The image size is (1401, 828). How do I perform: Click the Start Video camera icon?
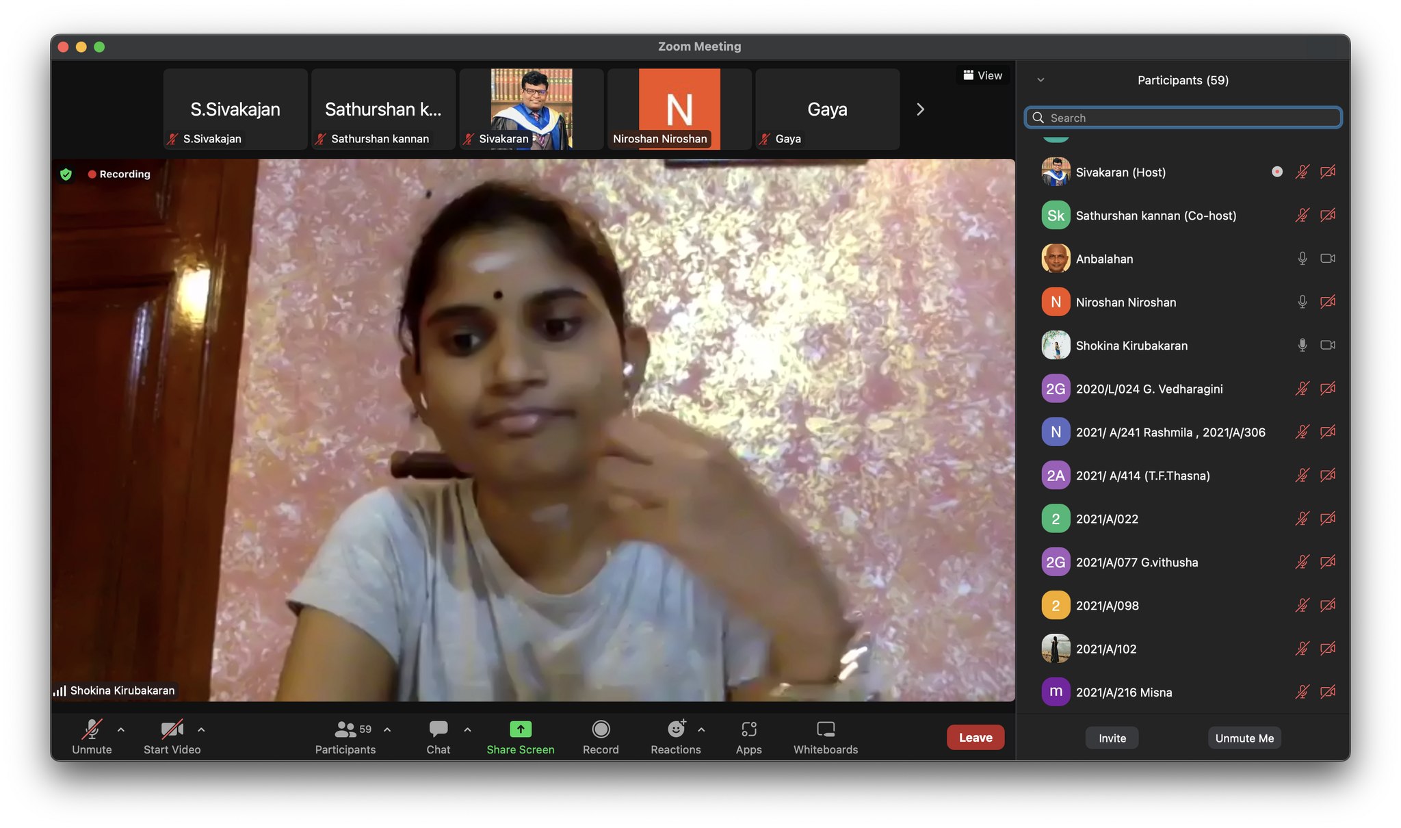[x=172, y=729]
